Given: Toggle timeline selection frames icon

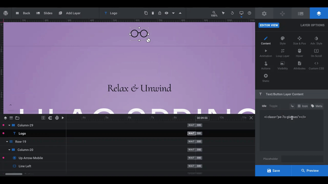Looking at the screenshot, I should (43, 118).
